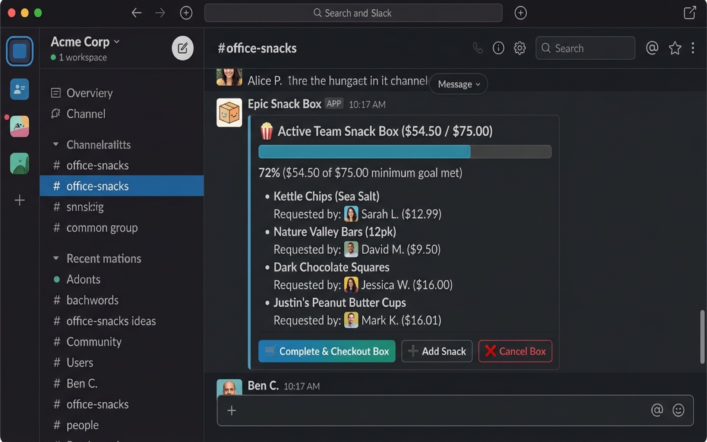This screenshot has height=442, width=707.
Task: Click 'Kettle Chips (Sea Salt)' item
Action: coord(326,196)
